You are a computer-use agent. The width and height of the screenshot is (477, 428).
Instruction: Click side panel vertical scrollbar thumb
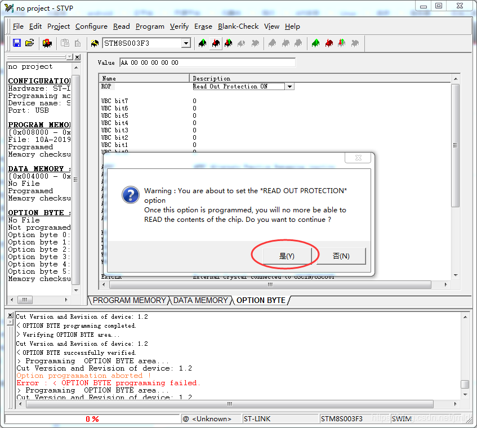point(76,180)
